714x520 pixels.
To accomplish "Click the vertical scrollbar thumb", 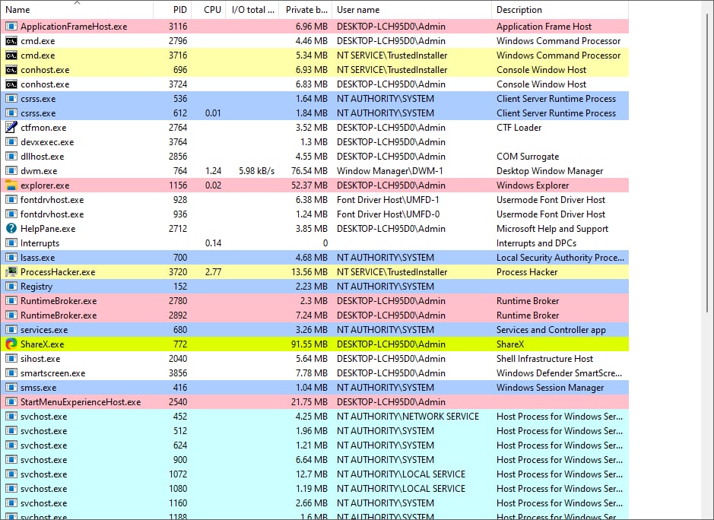I will (707, 163).
